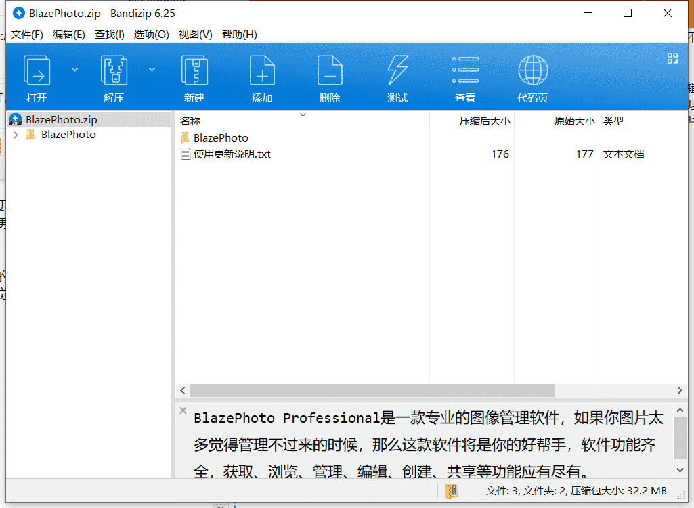Viewport: 694px width, 508px height.
Task: Click the 删除 (Delete) toolbar icon
Action: click(x=330, y=70)
